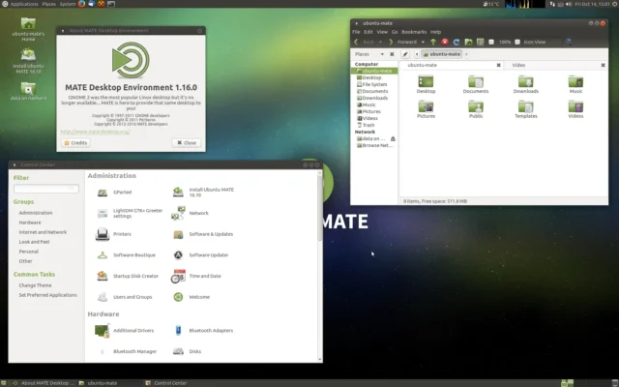
Task: Click the red Stop loading toolbar icon
Action: pyautogui.click(x=445, y=42)
